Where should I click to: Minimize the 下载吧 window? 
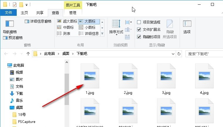[199, 5]
